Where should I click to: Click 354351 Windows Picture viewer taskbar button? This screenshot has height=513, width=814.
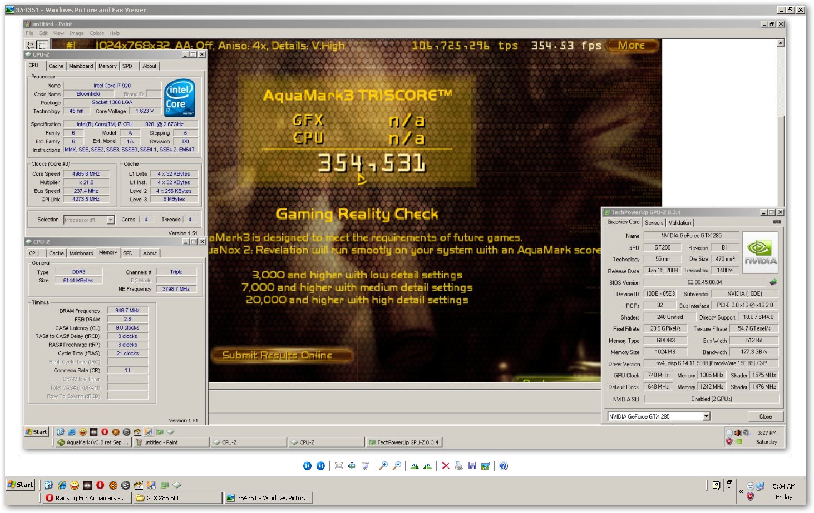268,498
